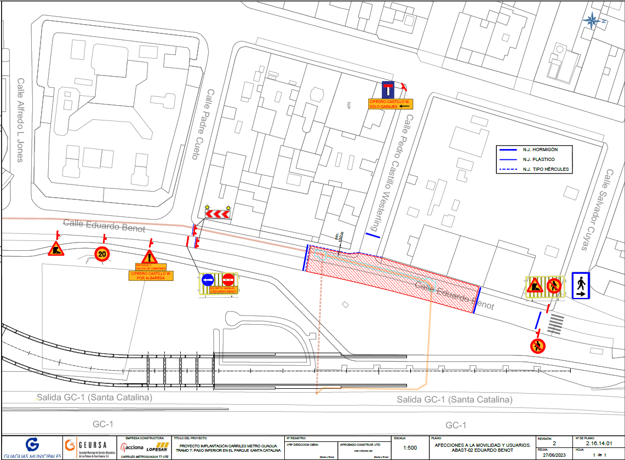The height and width of the screenshot is (460, 625).
Task: Click the orange ENTRADA Y SALIDA DE CAMIONES sign
Action: pos(151,267)
